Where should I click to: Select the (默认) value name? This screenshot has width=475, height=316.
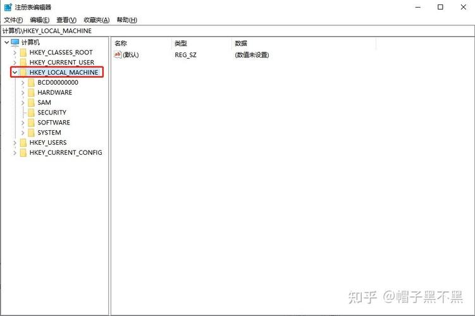click(131, 55)
